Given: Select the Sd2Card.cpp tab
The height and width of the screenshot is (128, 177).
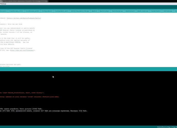Looking at the screenshot, I should tap(168, 11).
